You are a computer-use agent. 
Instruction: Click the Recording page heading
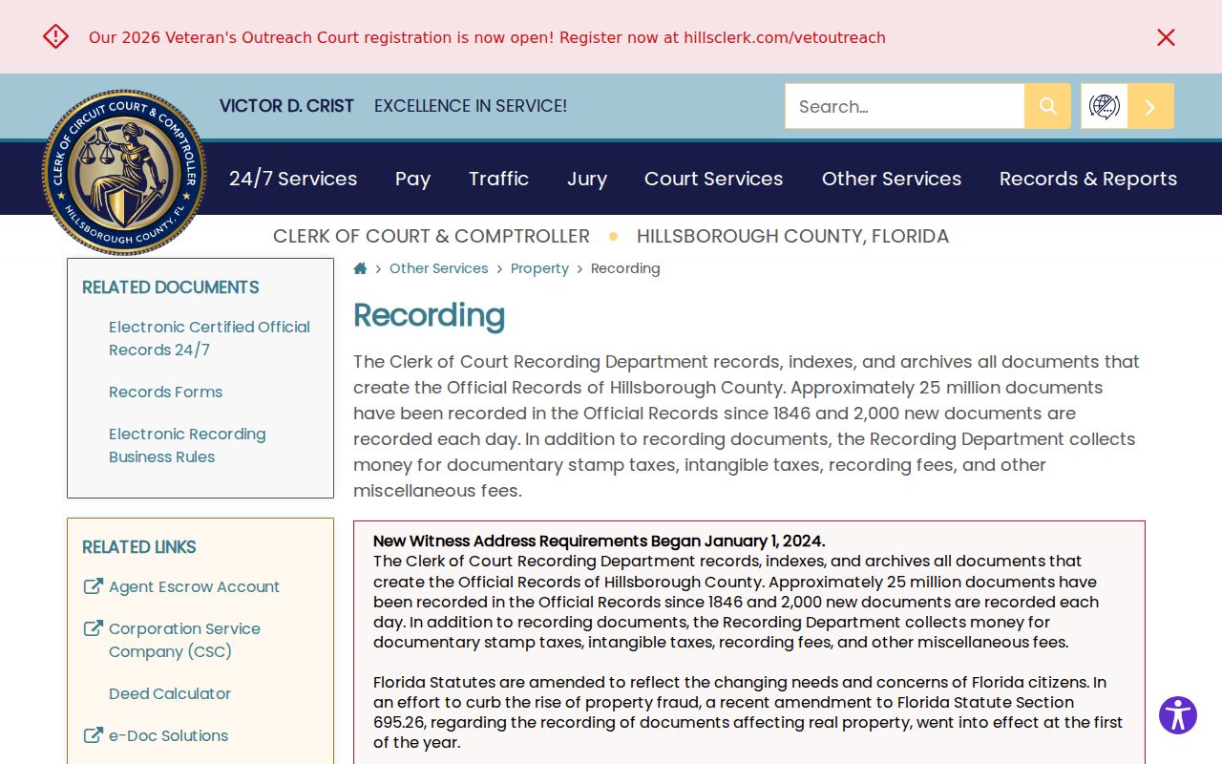tap(429, 315)
